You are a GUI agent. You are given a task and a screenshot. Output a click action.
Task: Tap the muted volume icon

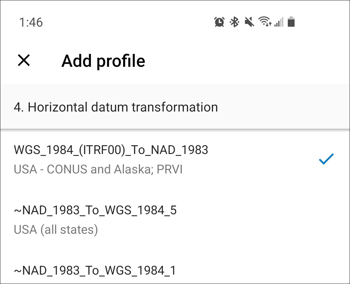point(250,22)
